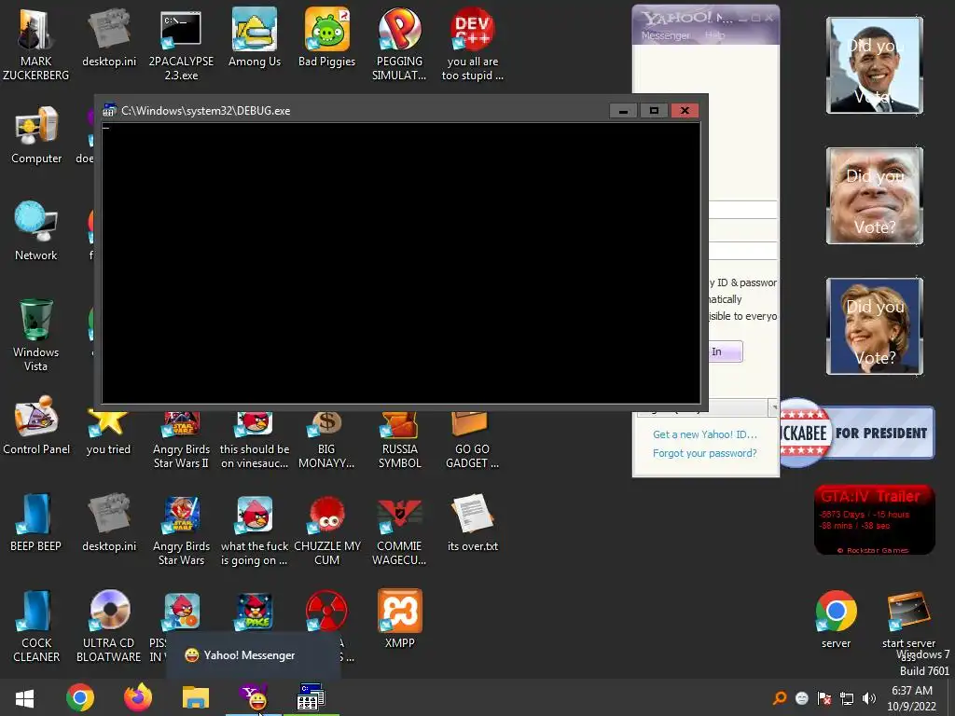Click the GTA:IV Trailer countdown gadget
The image size is (955, 716).
874,519
